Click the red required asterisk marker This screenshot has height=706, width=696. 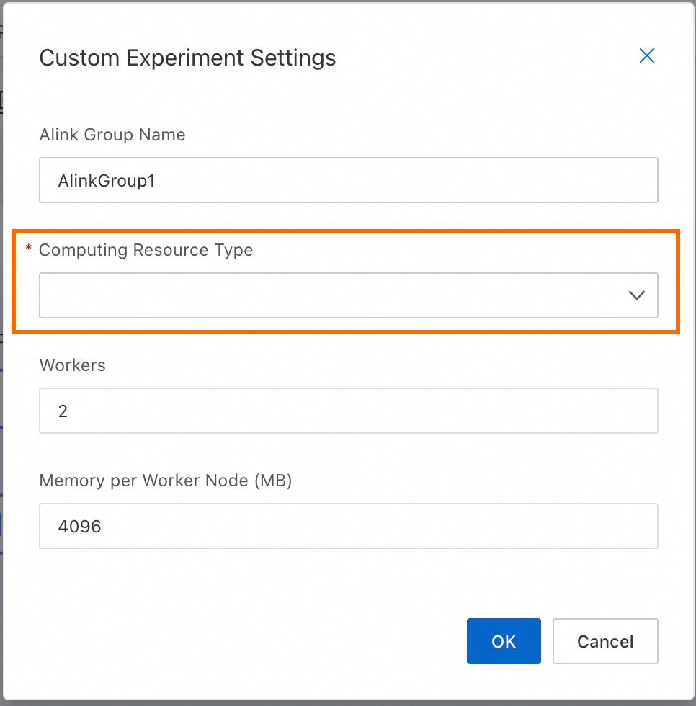(x=29, y=249)
